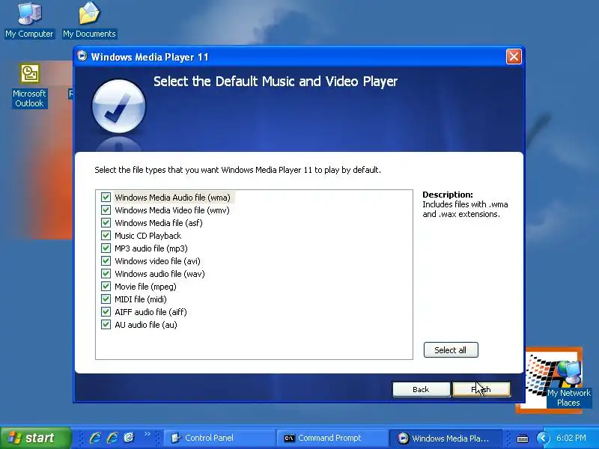This screenshot has width=599, height=449.
Task: Click Finish to complete setup
Action: click(481, 389)
